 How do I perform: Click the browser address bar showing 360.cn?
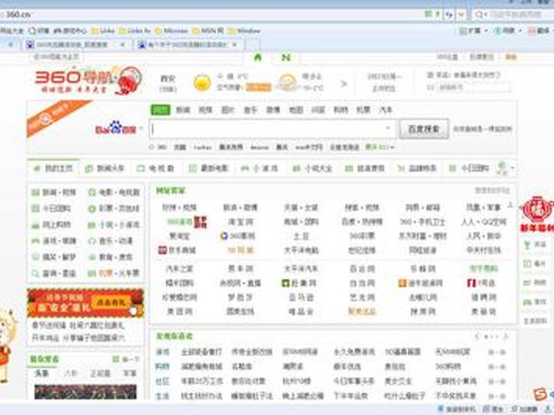(212, 15)
